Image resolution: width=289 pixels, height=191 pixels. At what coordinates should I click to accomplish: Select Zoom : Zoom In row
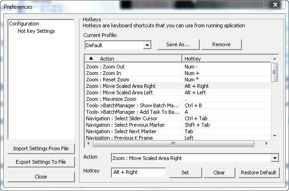point(178,73)
